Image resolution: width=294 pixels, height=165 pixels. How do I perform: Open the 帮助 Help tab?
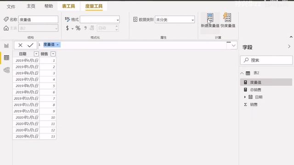point(49,6)
